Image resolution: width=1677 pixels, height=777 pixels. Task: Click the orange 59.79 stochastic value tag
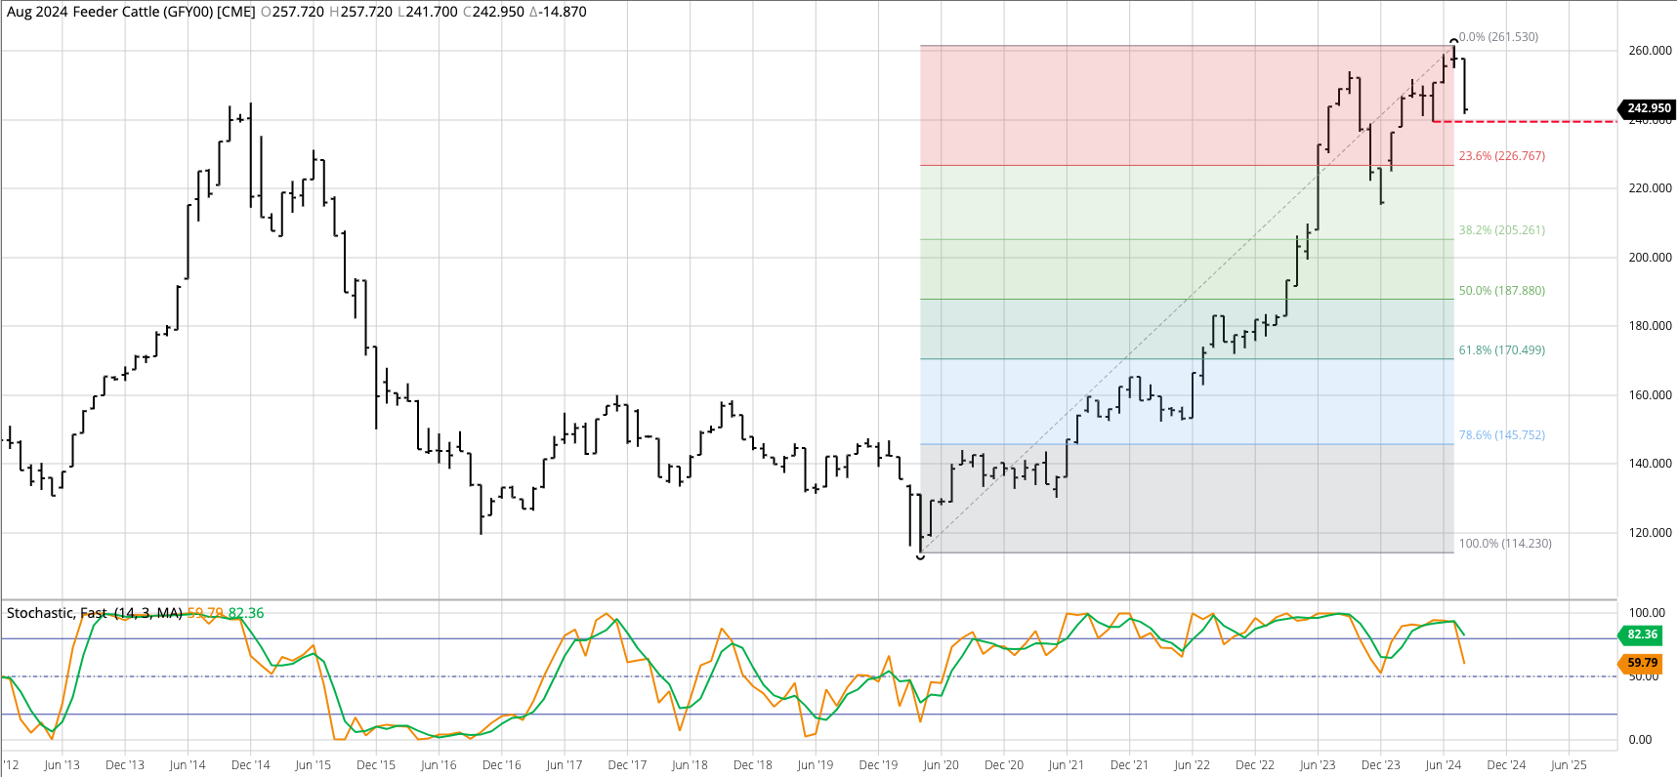(x=1642, y=663)
